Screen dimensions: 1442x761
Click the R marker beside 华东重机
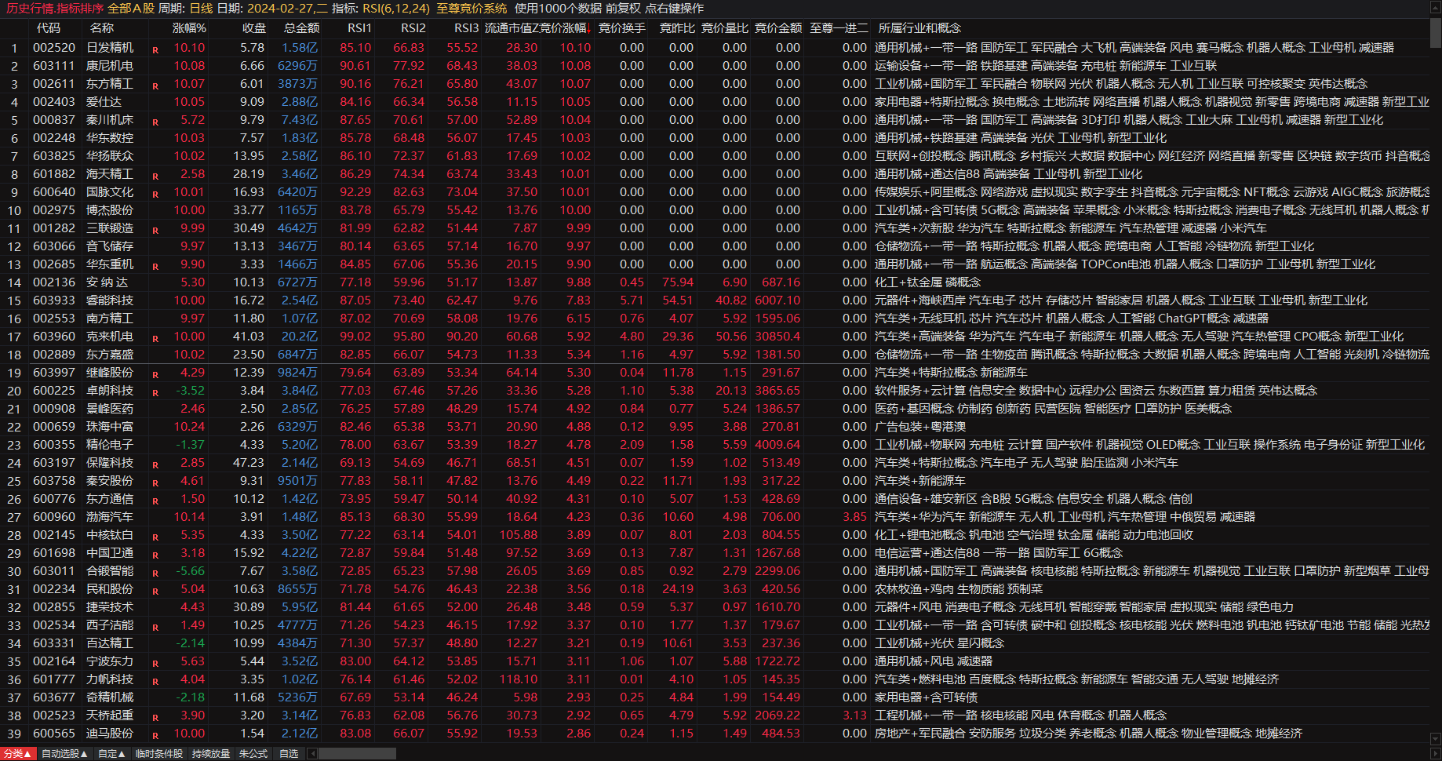pyautogui.click(x=155, y=267)
